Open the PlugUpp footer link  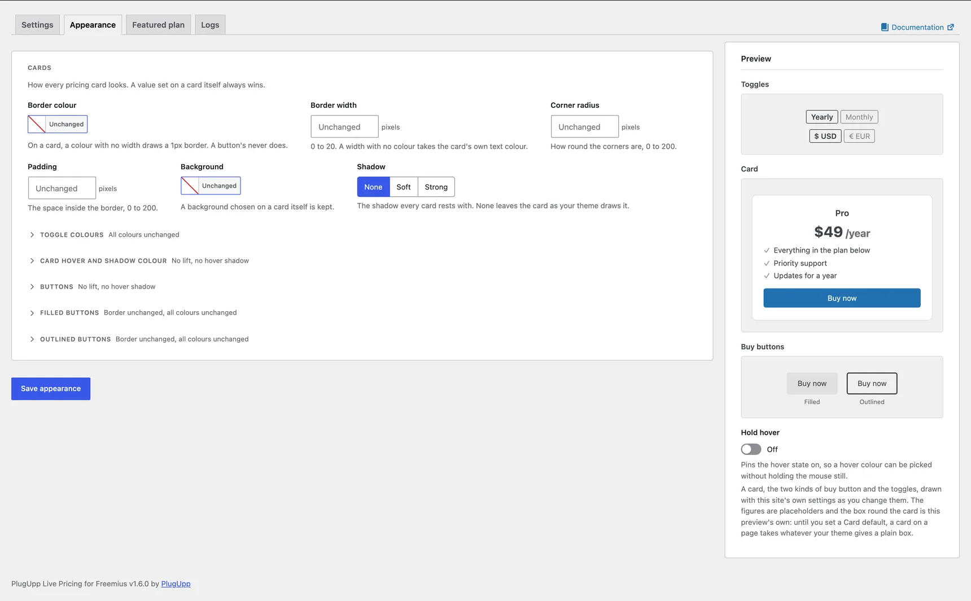[x=176, y=584]
